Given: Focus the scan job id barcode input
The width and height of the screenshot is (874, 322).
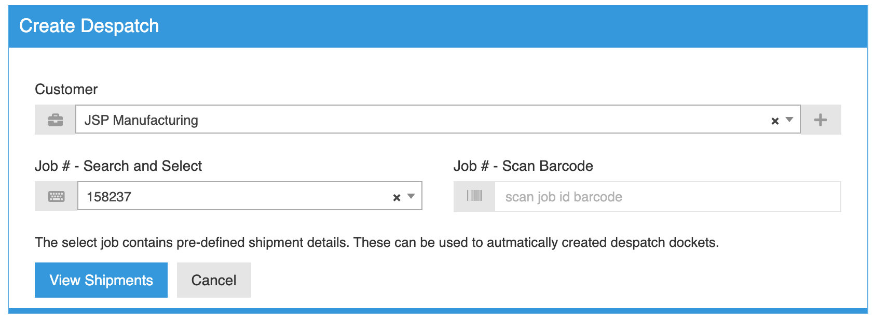Looking at the screenshot, I should pyautogui.click(x=667, y=197).
